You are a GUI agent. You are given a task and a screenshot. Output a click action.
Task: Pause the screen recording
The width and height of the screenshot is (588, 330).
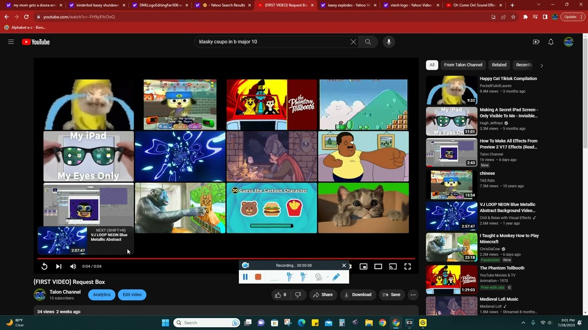(245, 277)
